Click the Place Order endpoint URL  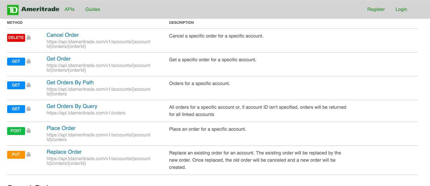coord(98,137)
